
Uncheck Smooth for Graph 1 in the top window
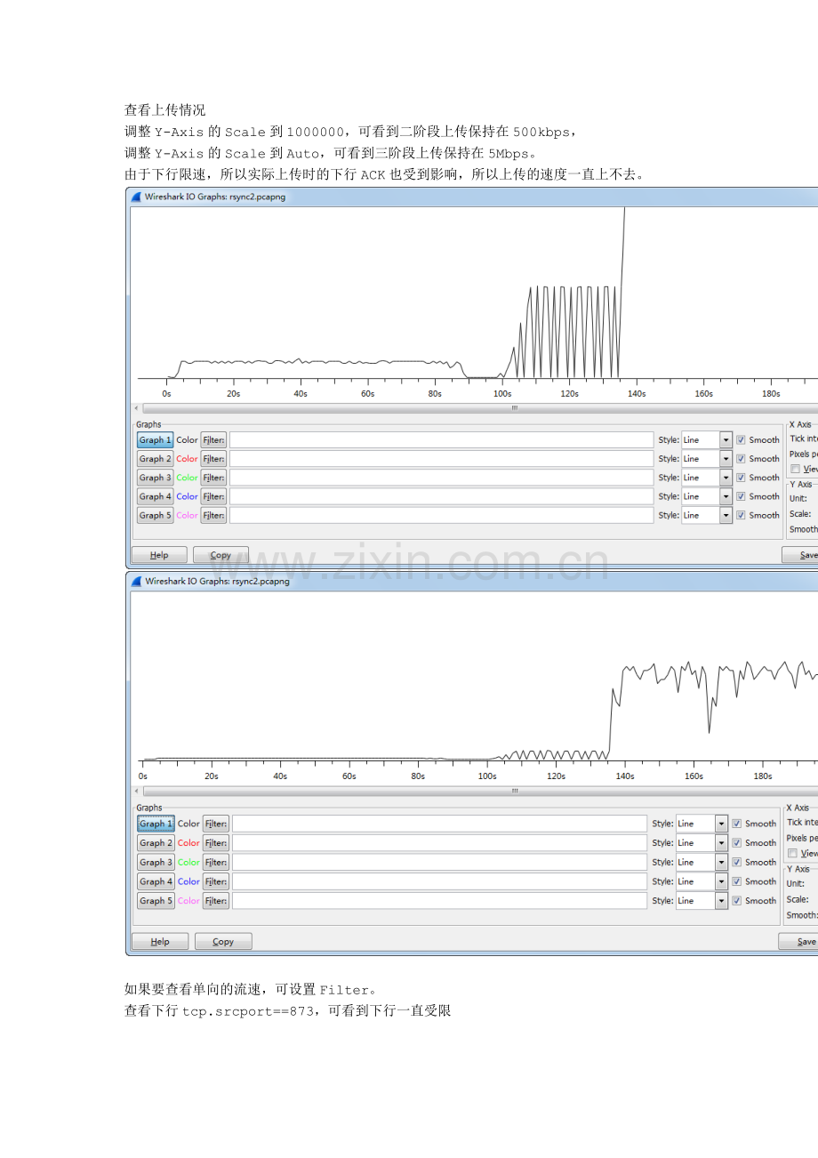[x=739, y=439]
